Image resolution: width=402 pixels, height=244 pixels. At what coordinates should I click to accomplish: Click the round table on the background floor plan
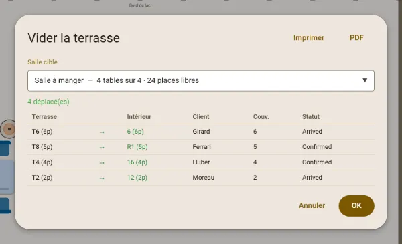[7, 129]
